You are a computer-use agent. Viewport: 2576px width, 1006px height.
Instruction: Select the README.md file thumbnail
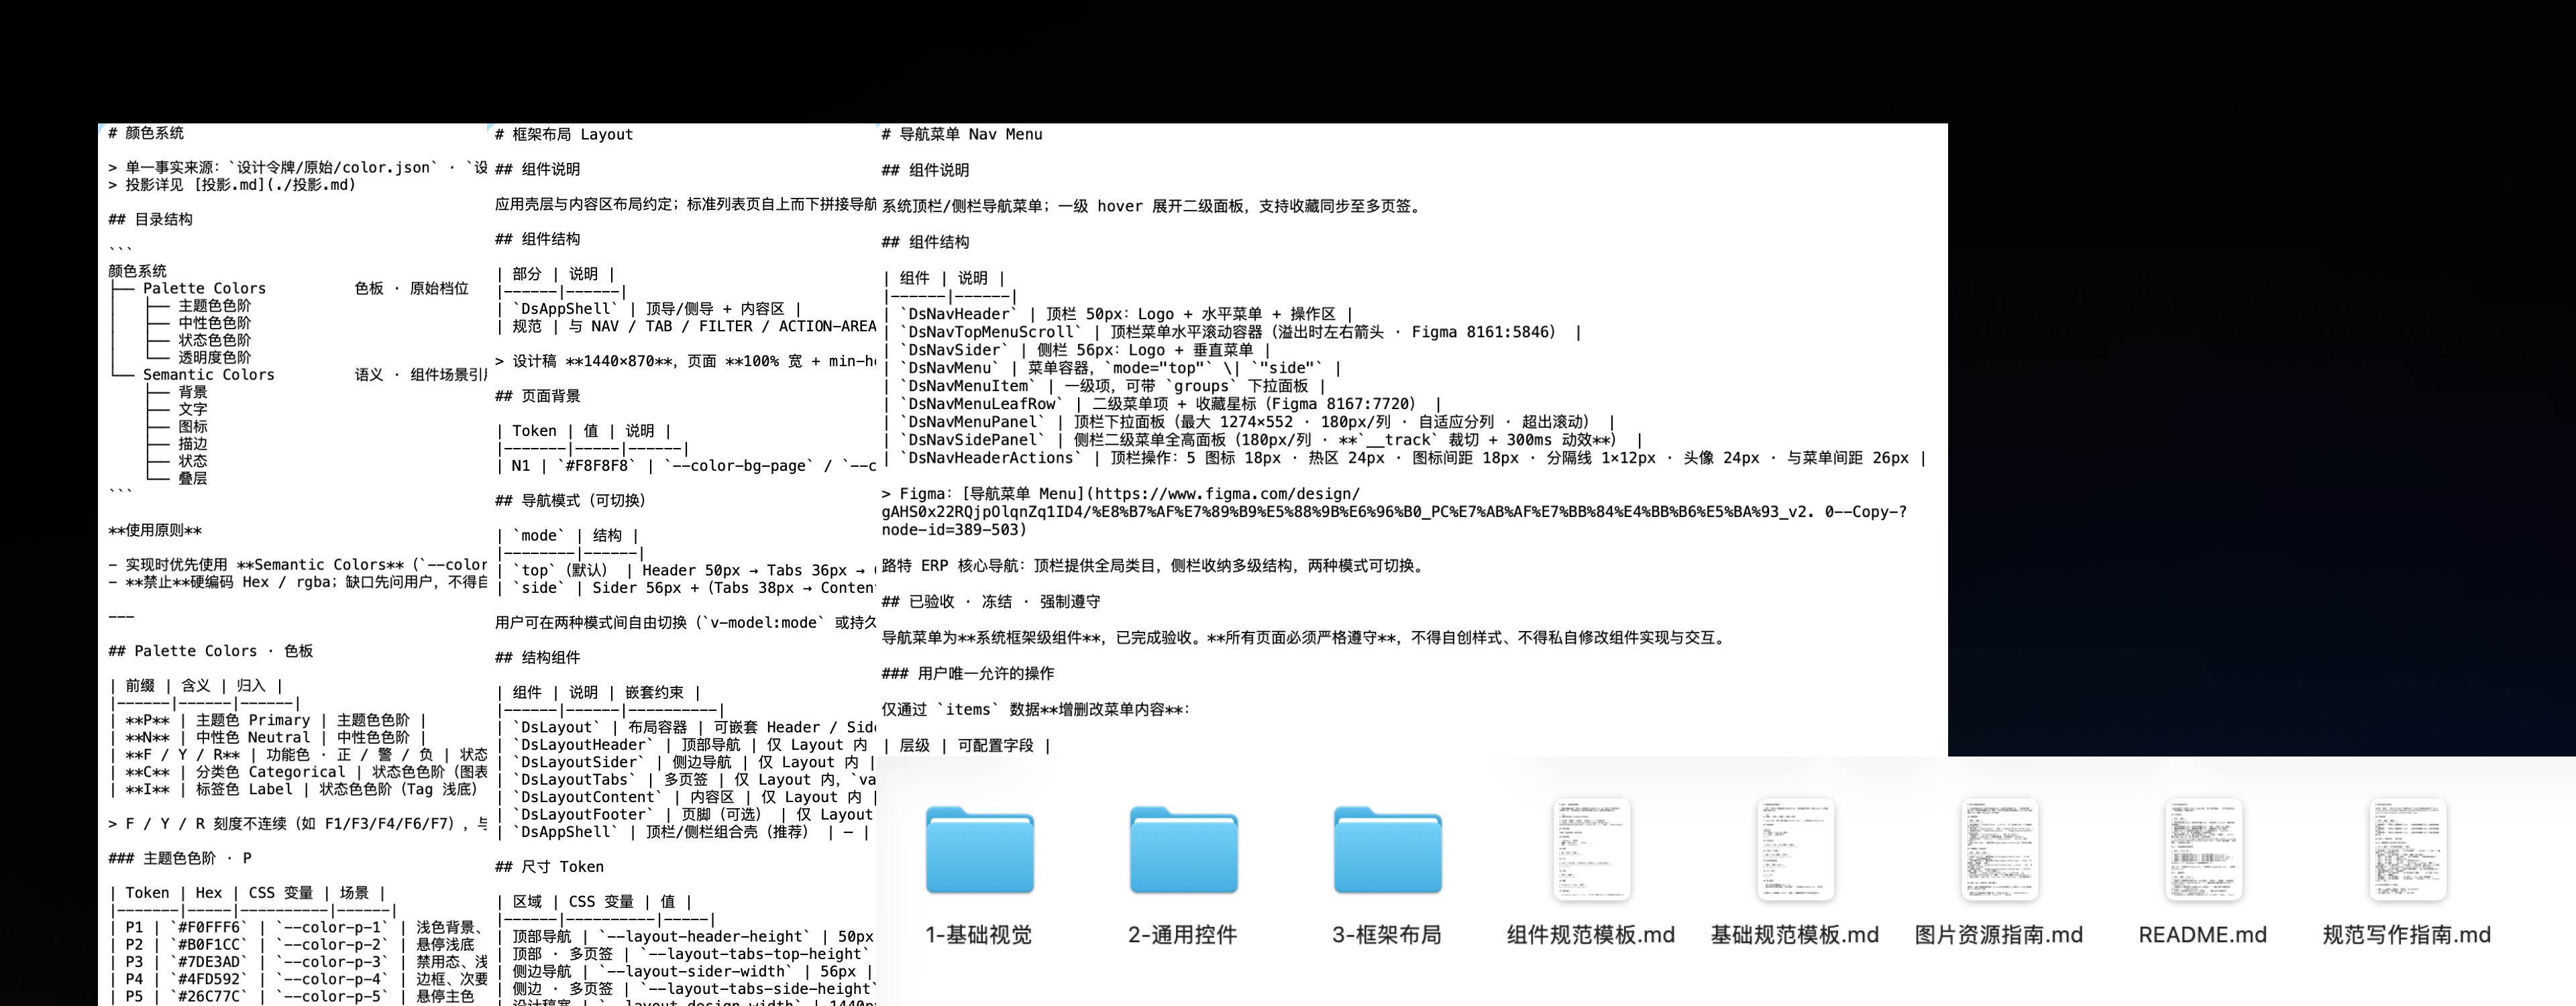(2203, 849)
